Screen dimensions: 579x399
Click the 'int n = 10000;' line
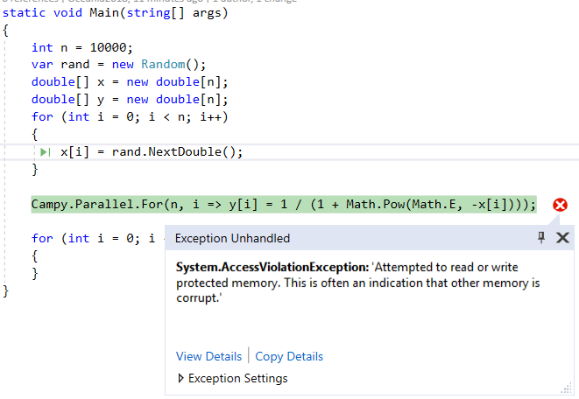(x=82, y=47)
